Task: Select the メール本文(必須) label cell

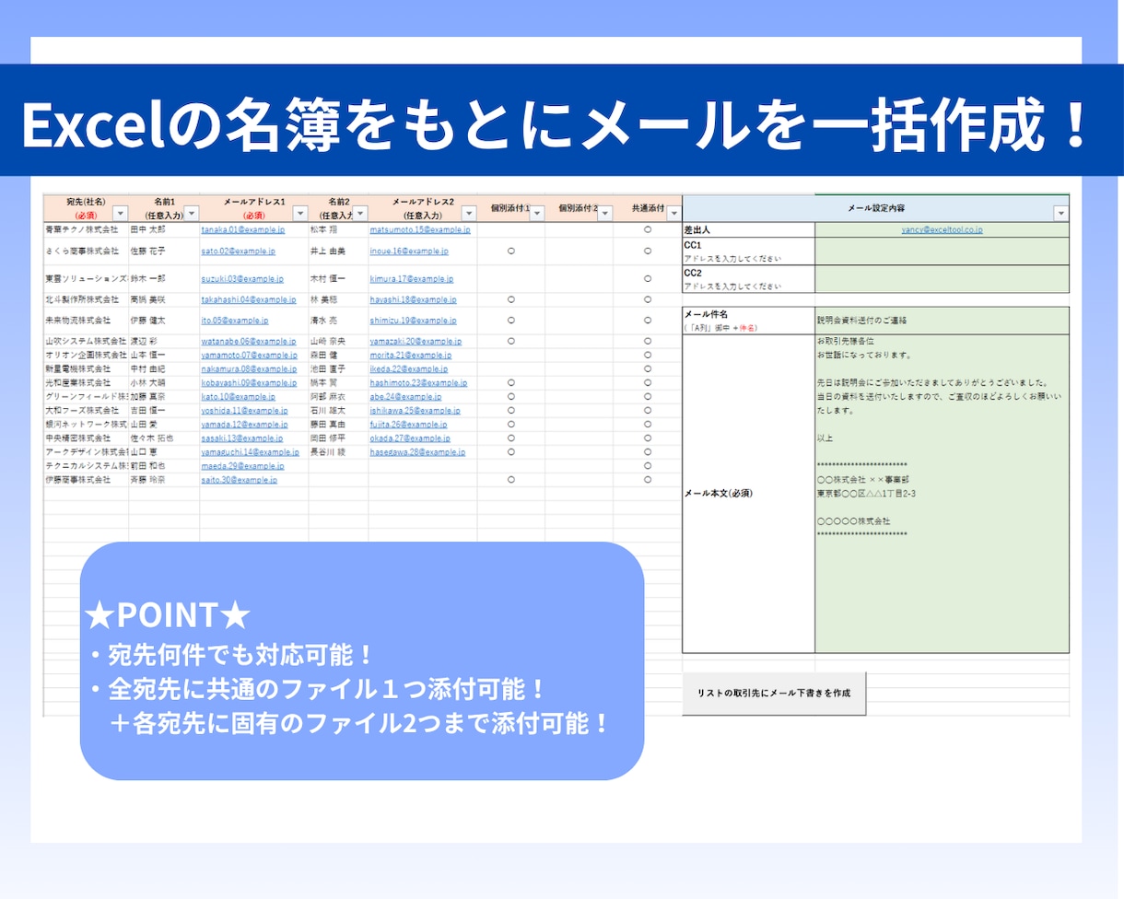Action: click(748, 494)
